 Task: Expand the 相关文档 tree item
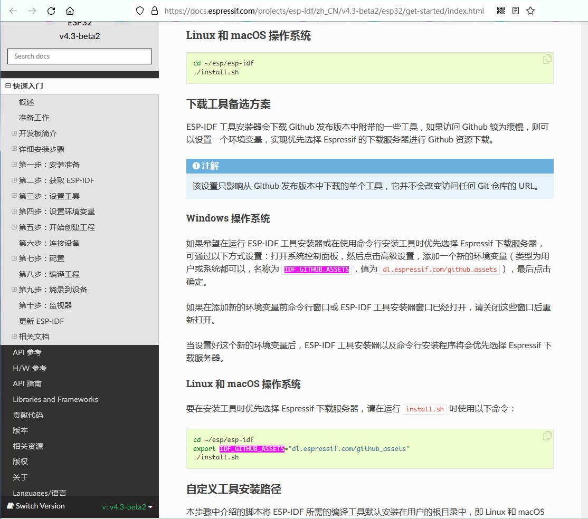(14, 336)
